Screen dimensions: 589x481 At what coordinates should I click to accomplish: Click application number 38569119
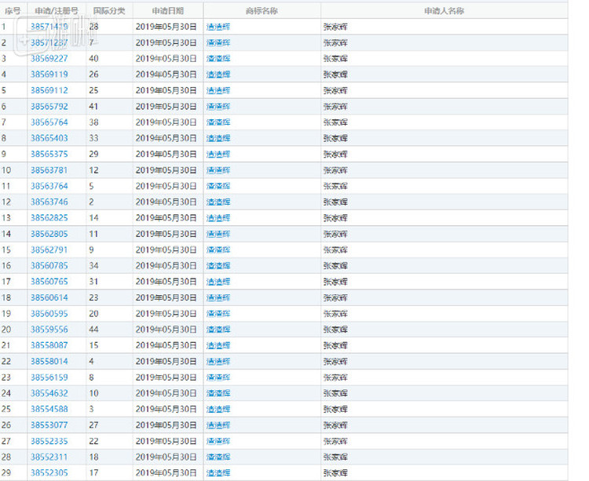[x=49, y=75]
